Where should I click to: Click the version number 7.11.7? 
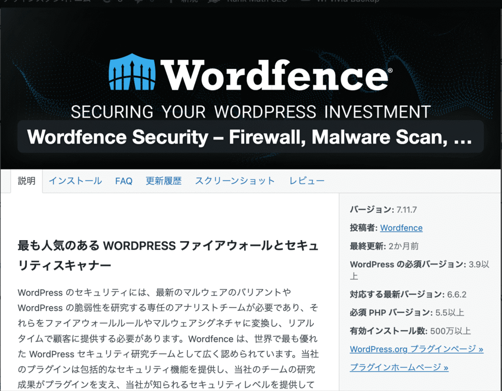[x=406, y=210]
